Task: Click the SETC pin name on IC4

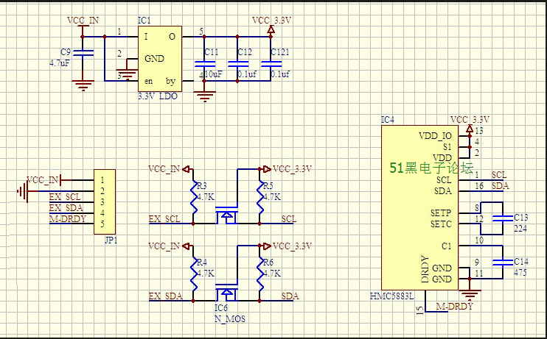Action: pyautogui.click(x=441, y=224)
